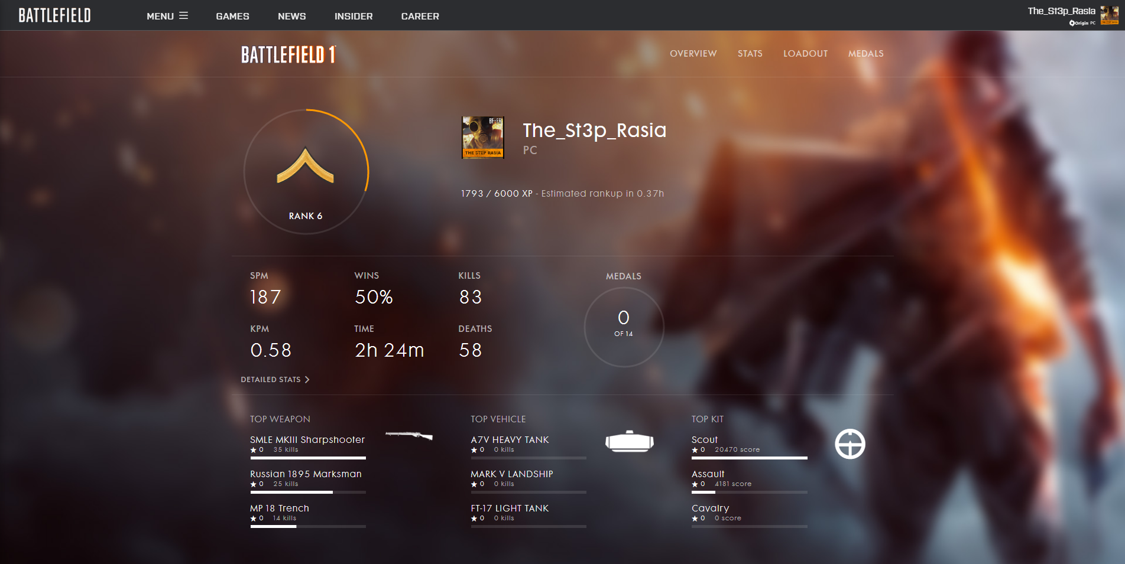Click the A7V heavy tank icon

click(630, 441)
